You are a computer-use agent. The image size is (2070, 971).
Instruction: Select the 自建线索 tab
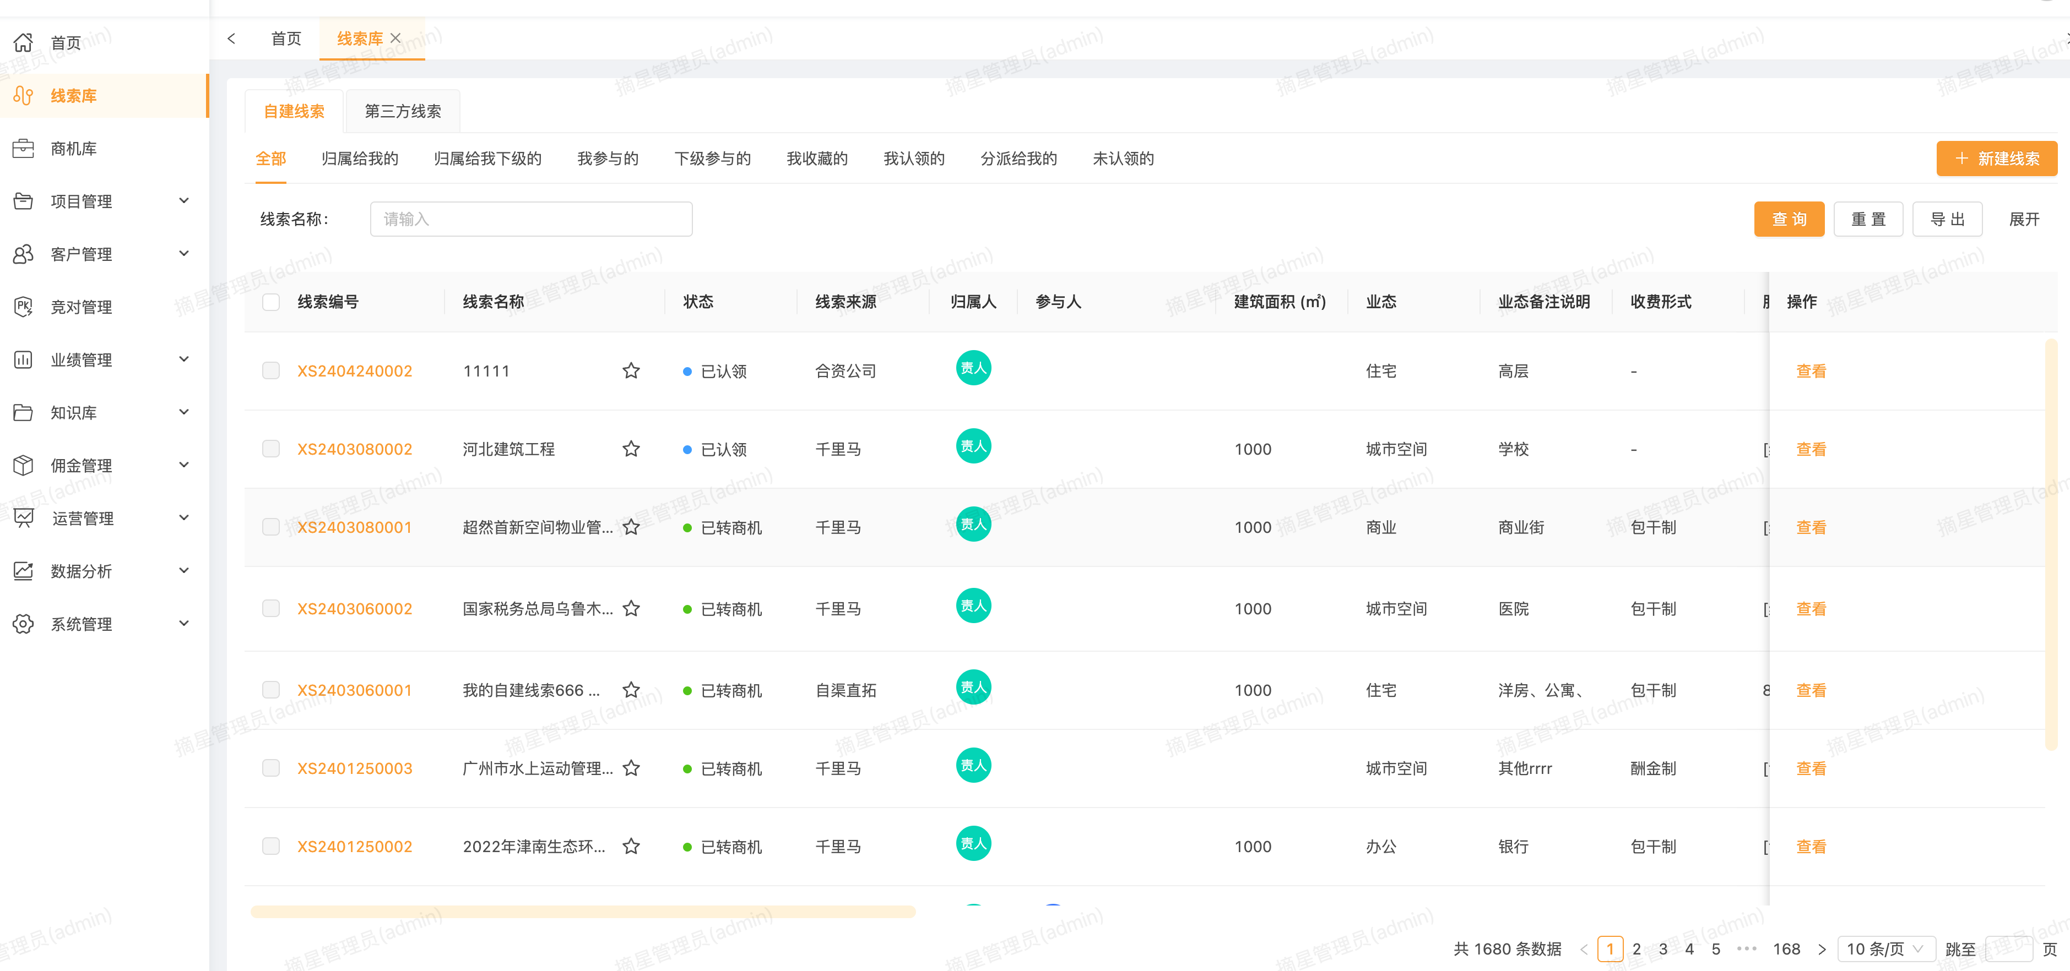tap(294, 111)
